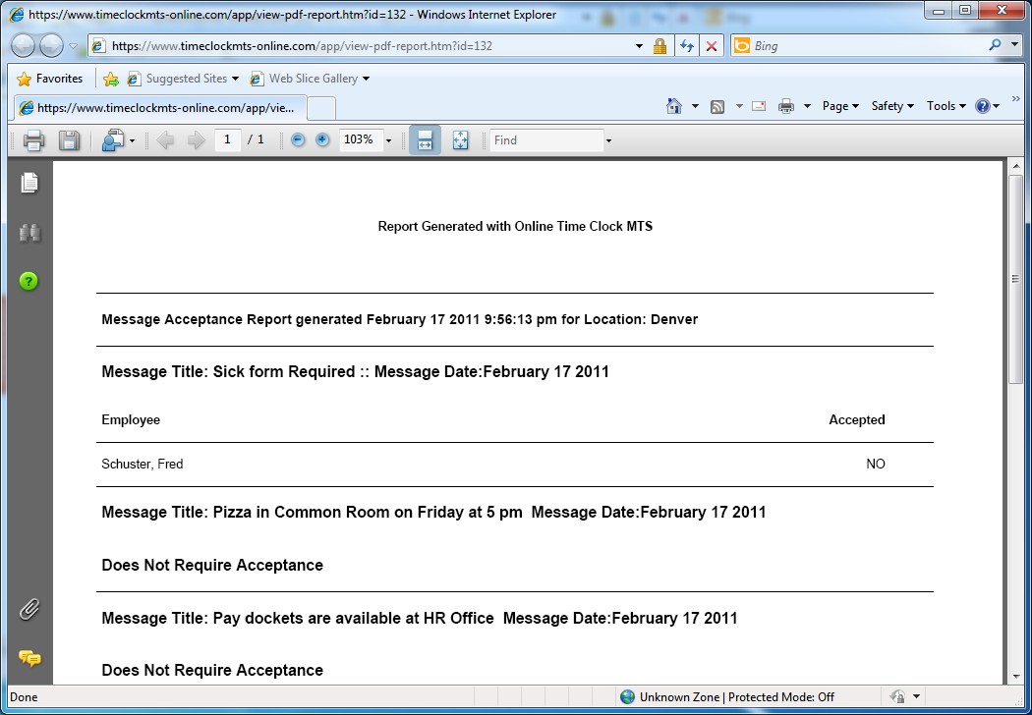Click the Find text field
1032x715 pixels.
click(546, 140)
